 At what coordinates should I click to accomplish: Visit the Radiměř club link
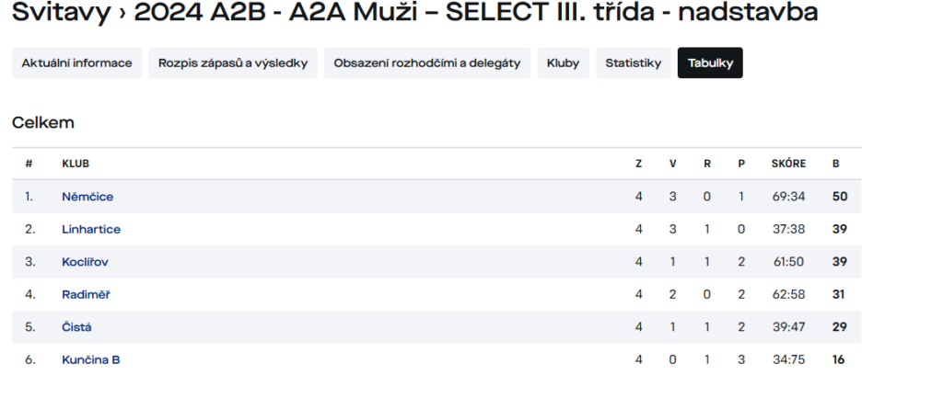coord(86,294)
